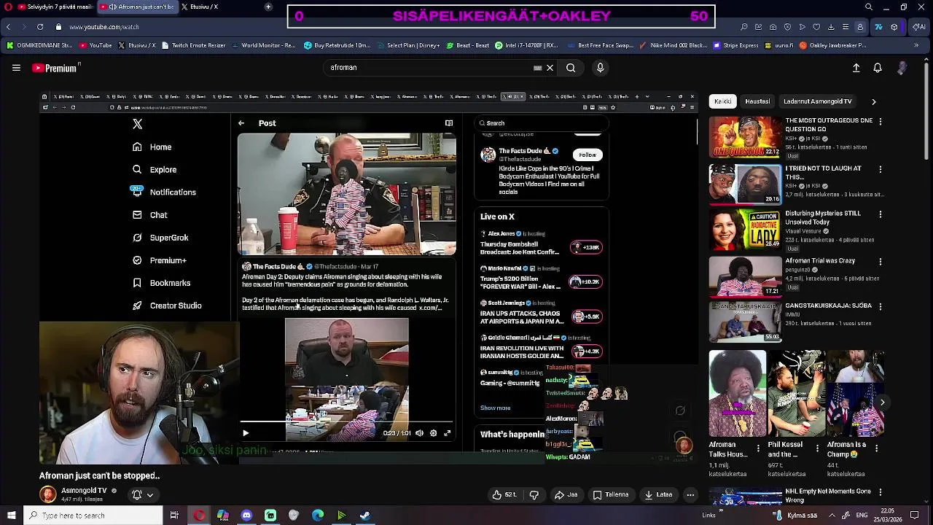
Task: Switch to Etusivu / X browser tab
Action: tap(200, 7)
